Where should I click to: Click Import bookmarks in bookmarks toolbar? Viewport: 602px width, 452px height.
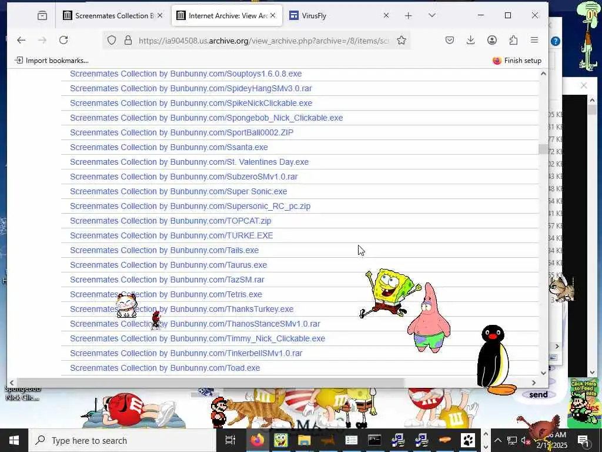coord(52,61)
